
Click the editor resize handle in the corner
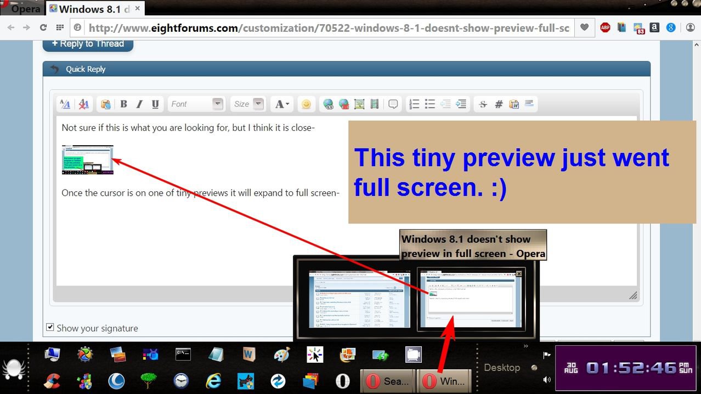633,296
